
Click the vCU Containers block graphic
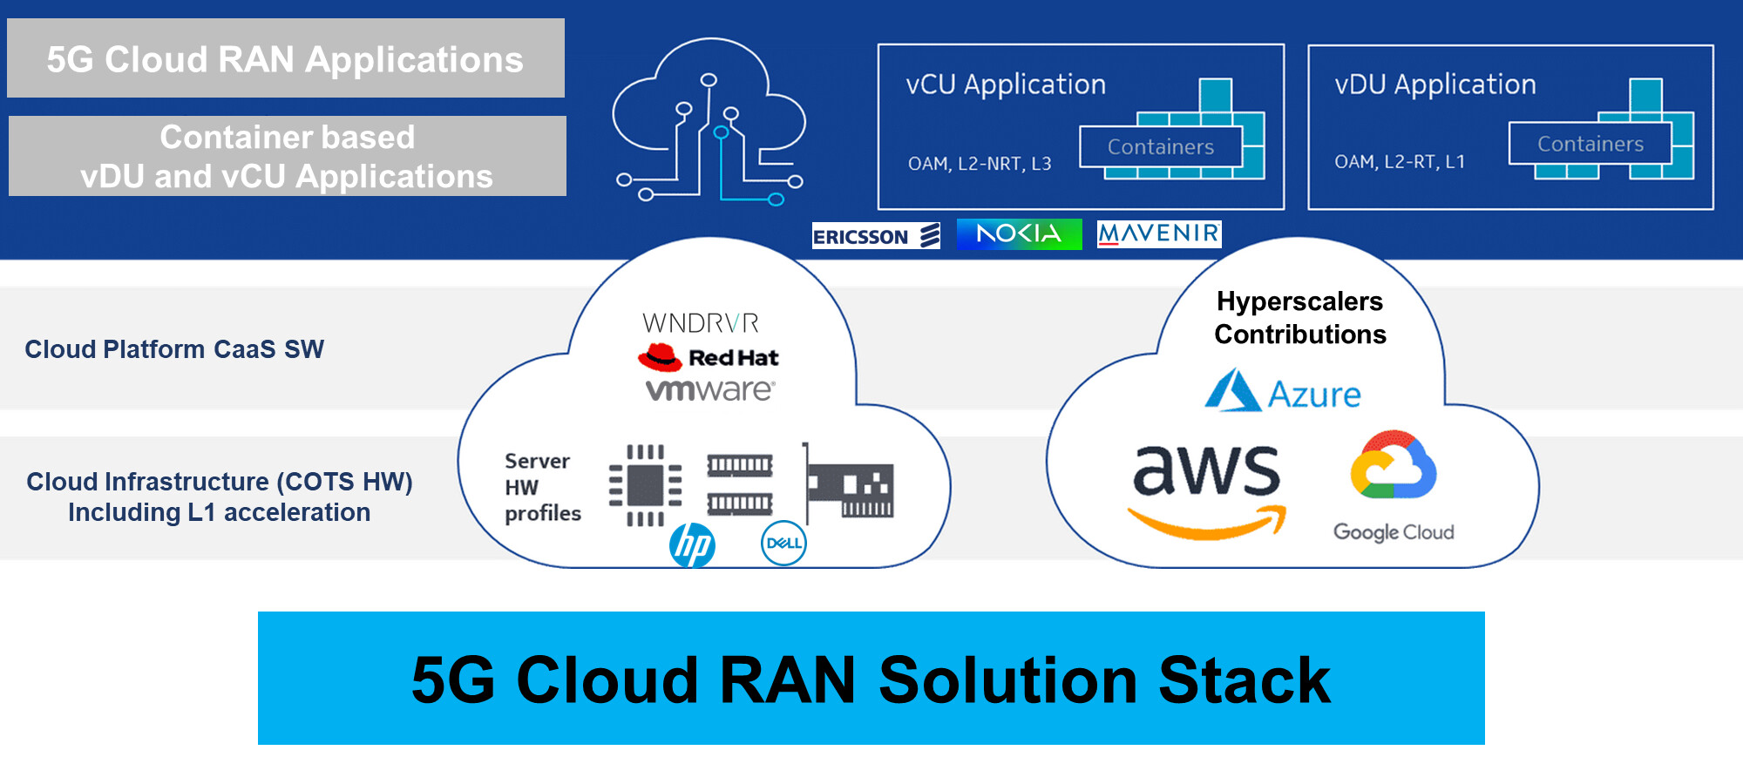click(1172, 129)
